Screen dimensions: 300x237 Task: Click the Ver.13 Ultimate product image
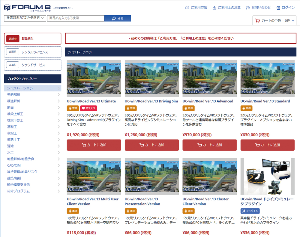(x=94, y=78)
